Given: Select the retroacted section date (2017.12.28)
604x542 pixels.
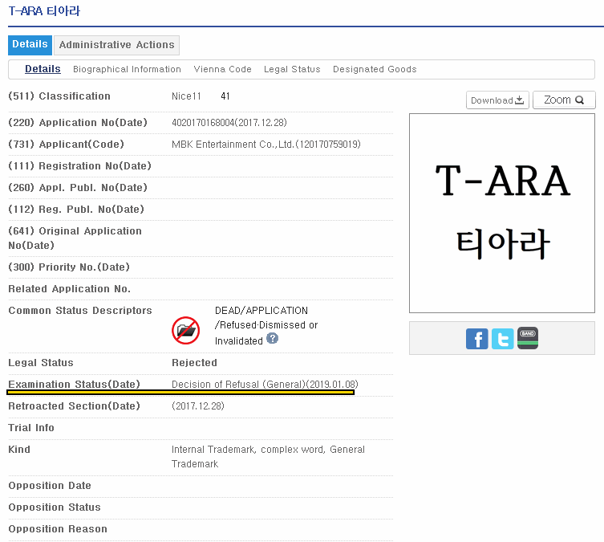Looking at the screenshot, I should [x=198, y=406].
